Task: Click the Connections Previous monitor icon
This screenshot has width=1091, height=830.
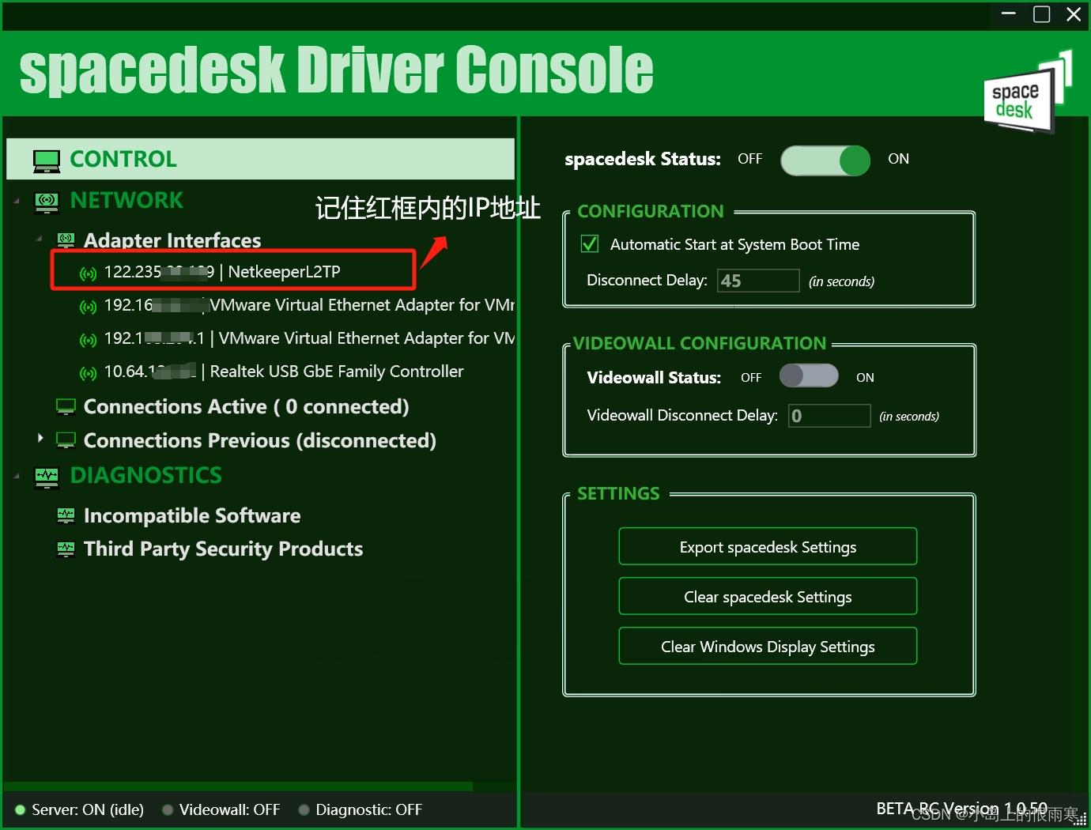Action: 66,441
